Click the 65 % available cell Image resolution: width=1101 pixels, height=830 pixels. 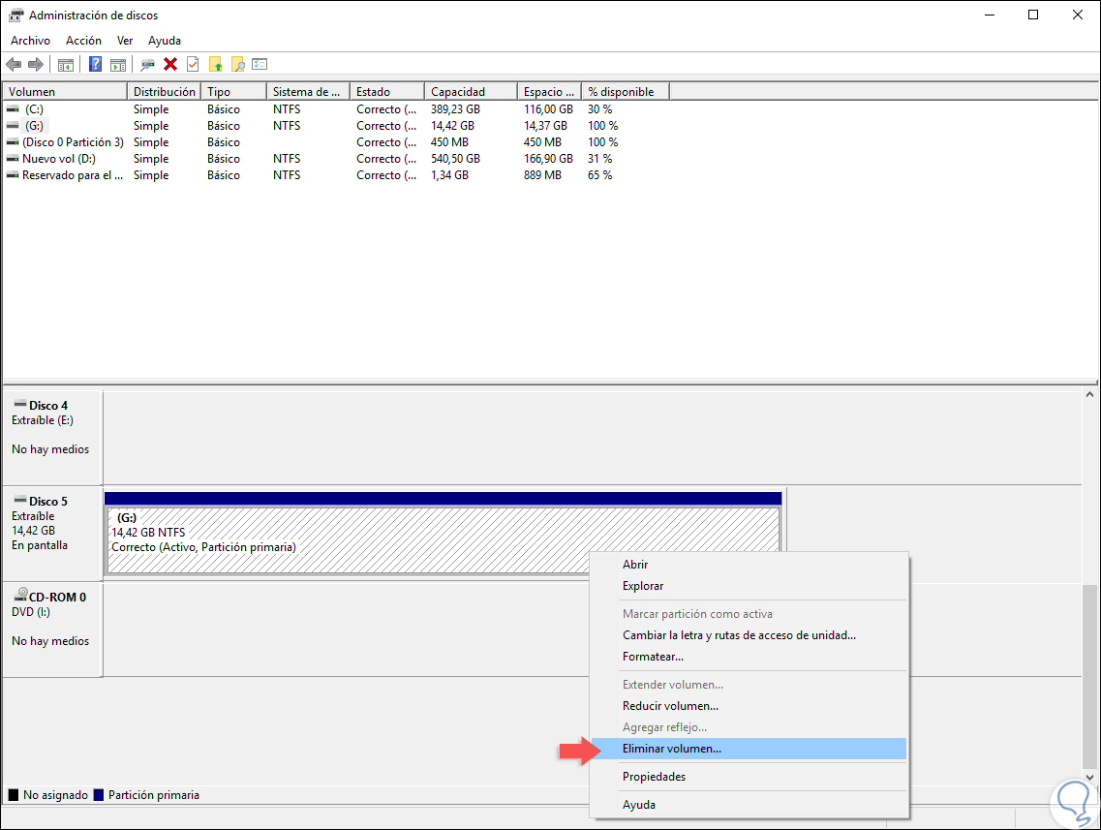click(599, 175)
